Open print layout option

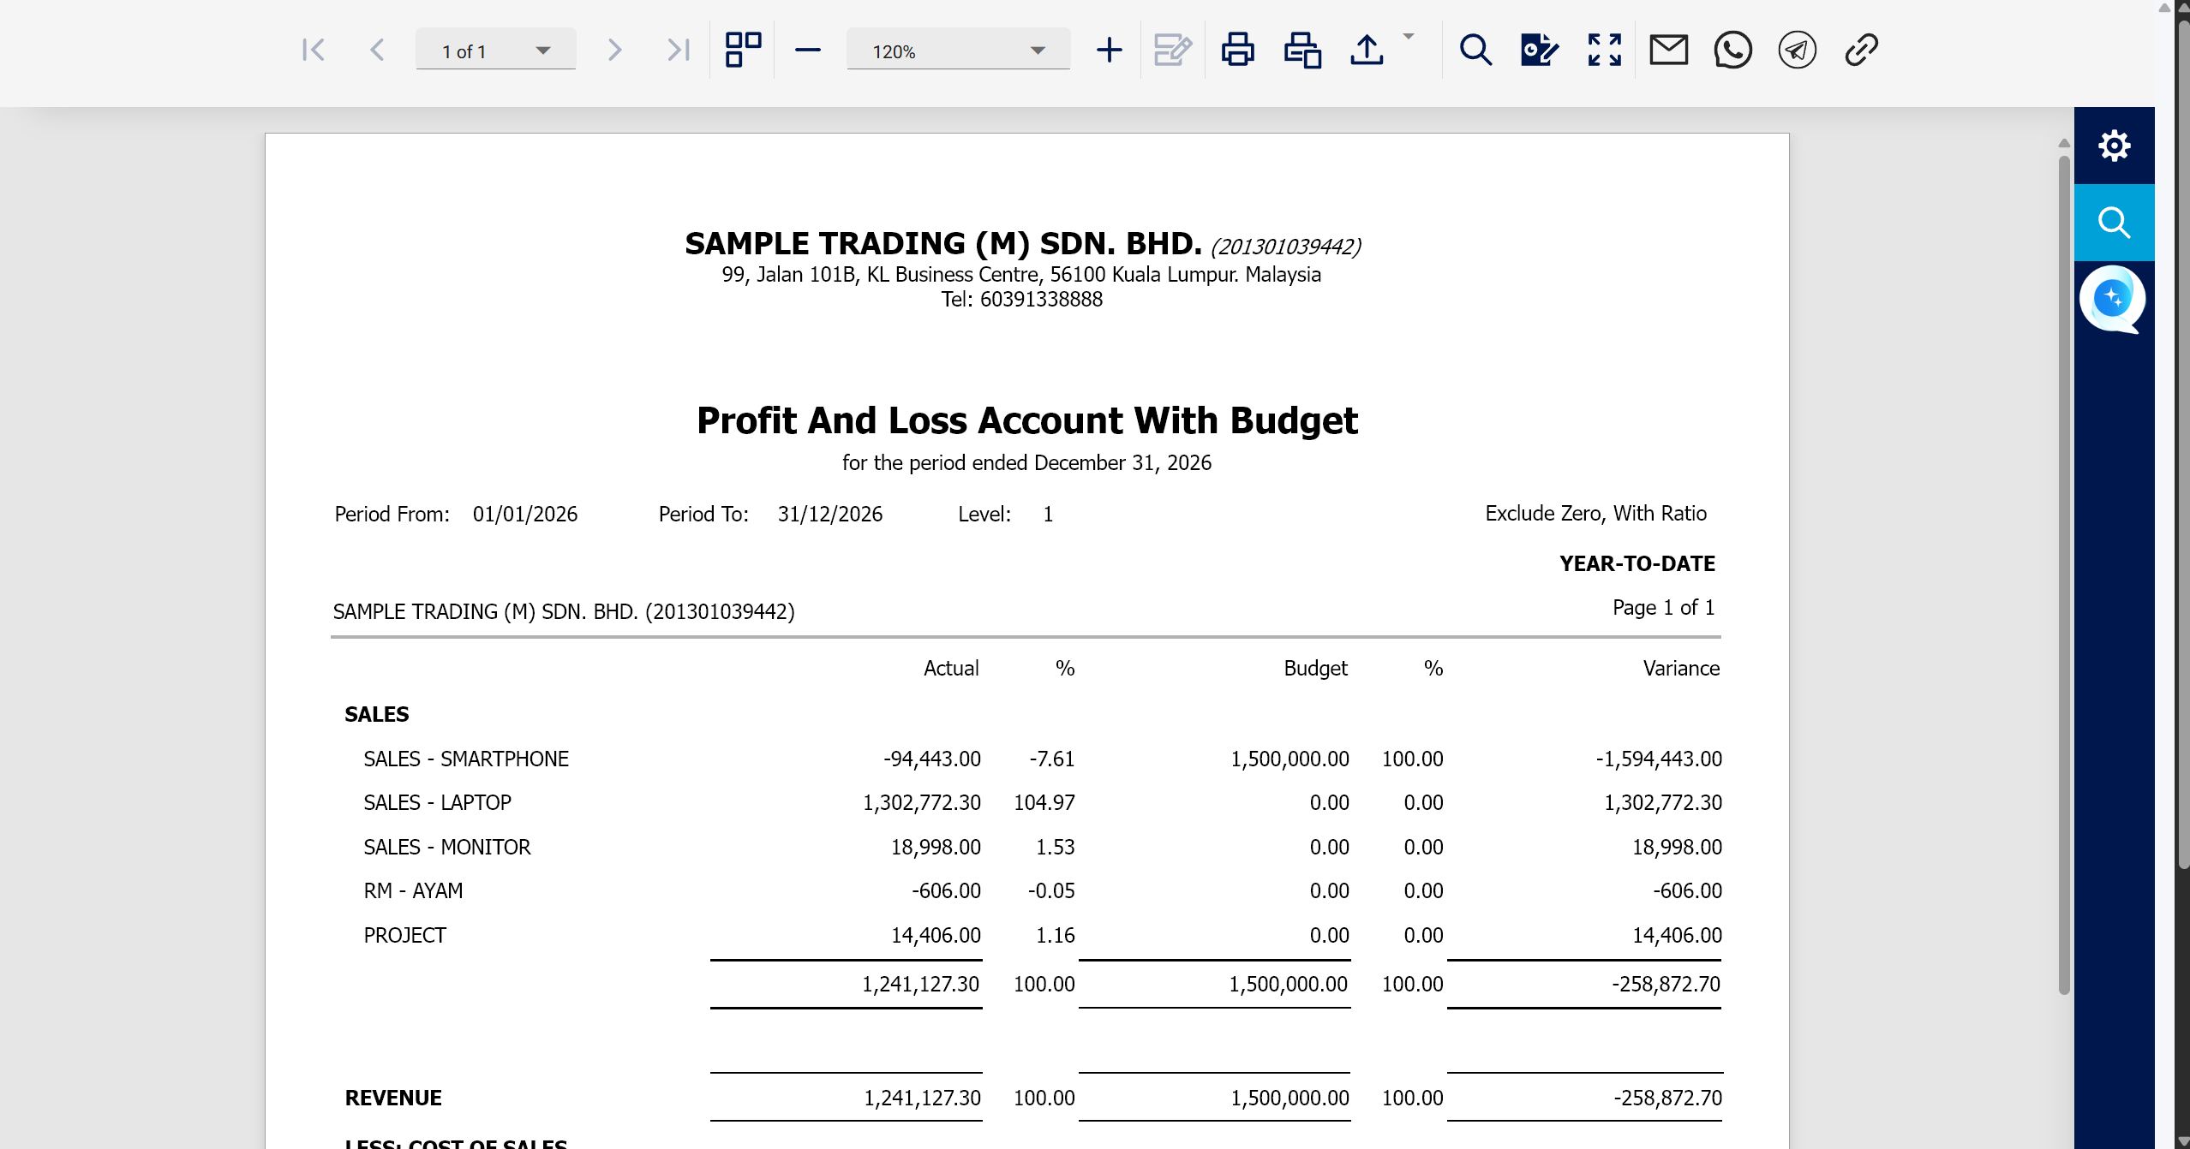(x=1302, y=50)
